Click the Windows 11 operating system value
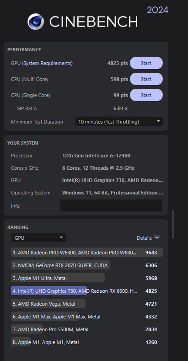 pyautogui.click(x=113, y=193)
